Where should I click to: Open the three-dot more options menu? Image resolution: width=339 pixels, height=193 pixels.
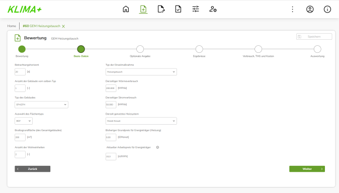tap(293, 9)
